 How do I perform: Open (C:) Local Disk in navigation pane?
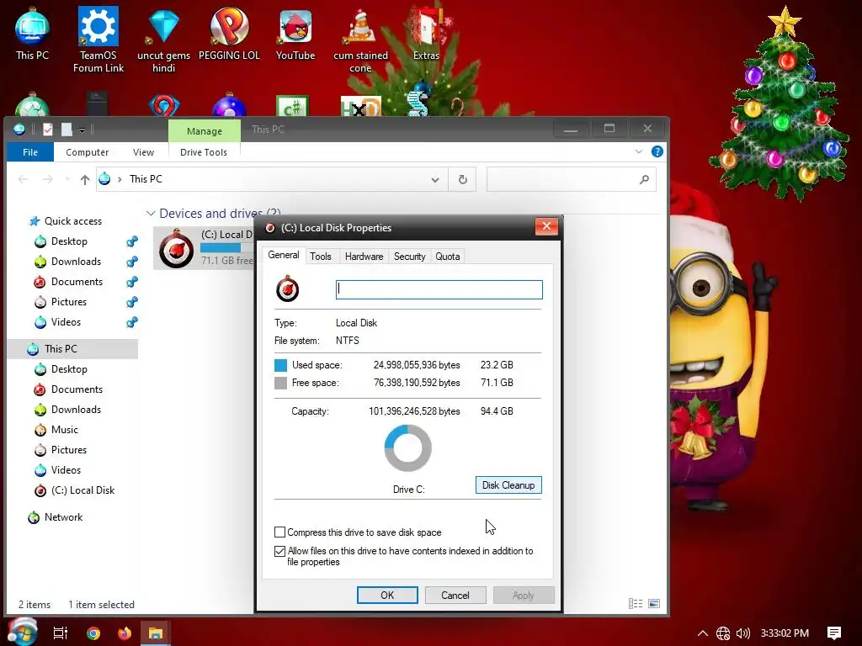[x=82, y=490]
